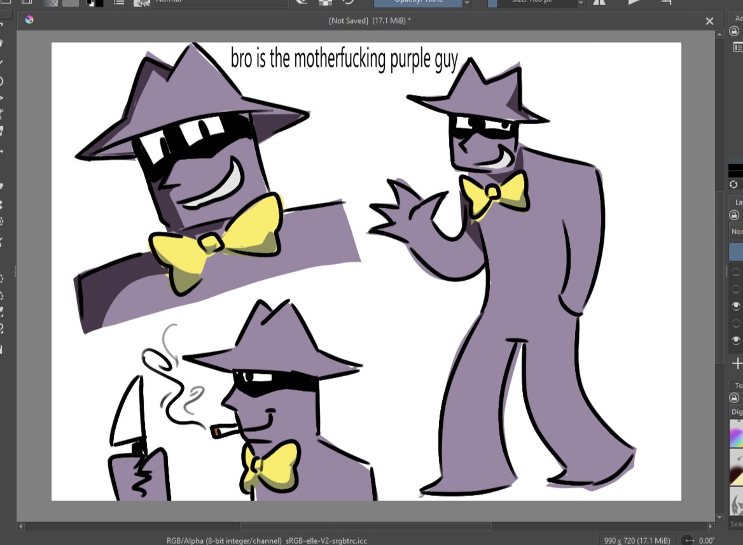The height and width of the screenshot is (545, 743).
Task: Open the brush preset chooser icon
Action: point(141,3)
